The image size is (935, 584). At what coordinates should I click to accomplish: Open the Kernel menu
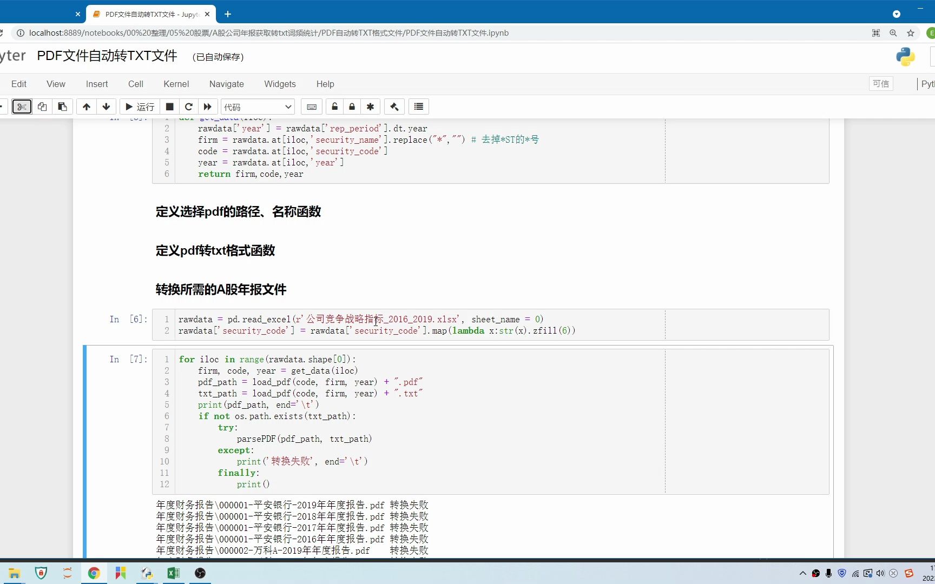pyautogui.click(x=176, y=84)
